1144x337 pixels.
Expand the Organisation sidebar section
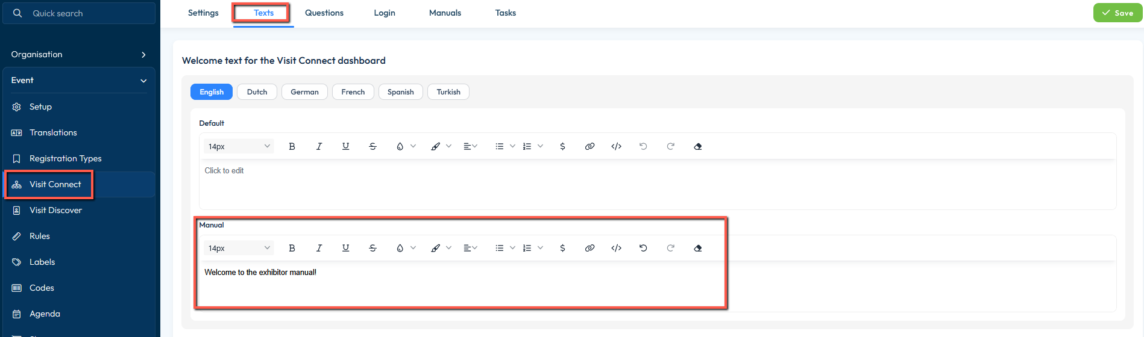coord(79,54)
